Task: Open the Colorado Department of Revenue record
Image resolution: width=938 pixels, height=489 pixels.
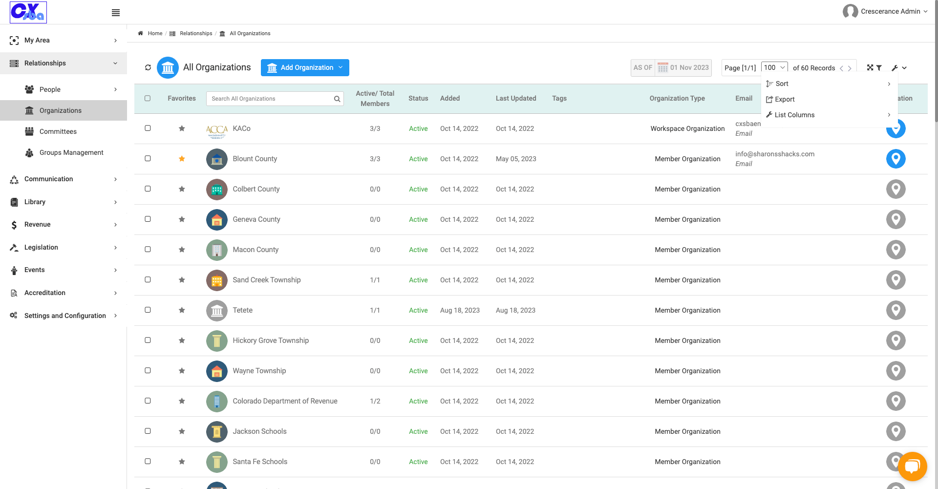Action: pos(285,401)
